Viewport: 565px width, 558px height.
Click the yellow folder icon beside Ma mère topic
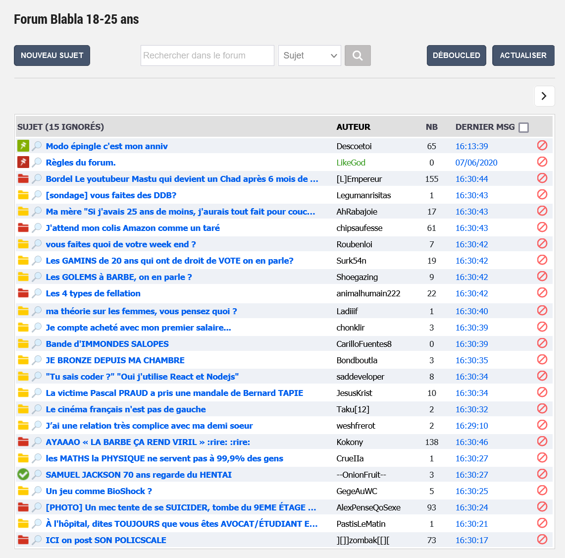[23, 212]
